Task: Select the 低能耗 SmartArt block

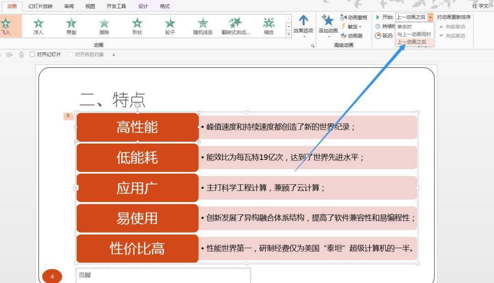Action: pos(137,157)
